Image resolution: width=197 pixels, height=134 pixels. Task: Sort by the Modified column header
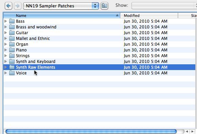(149, 16)
